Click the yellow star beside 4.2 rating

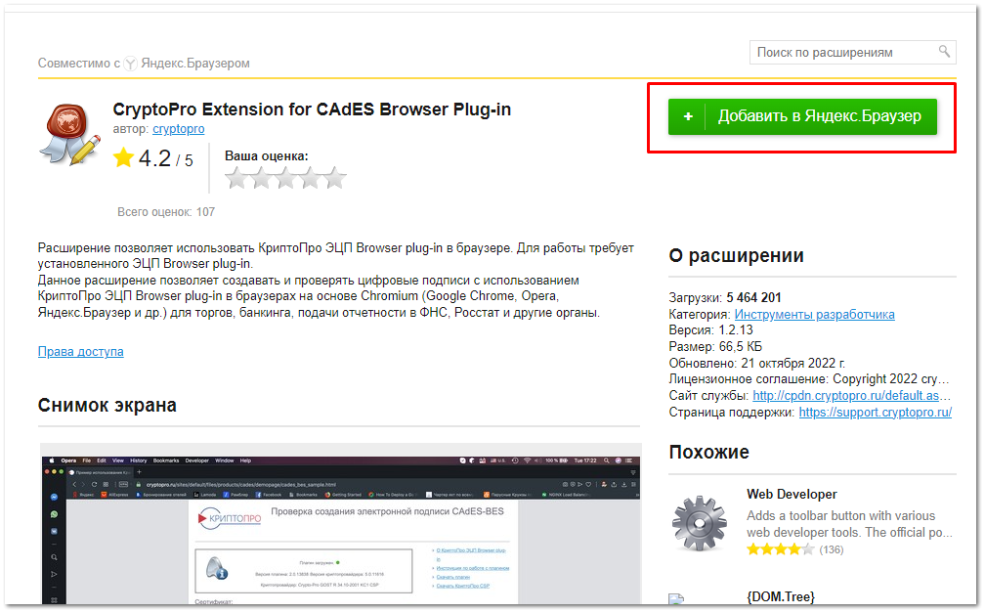pyautogui.click(x=123, y=158)
